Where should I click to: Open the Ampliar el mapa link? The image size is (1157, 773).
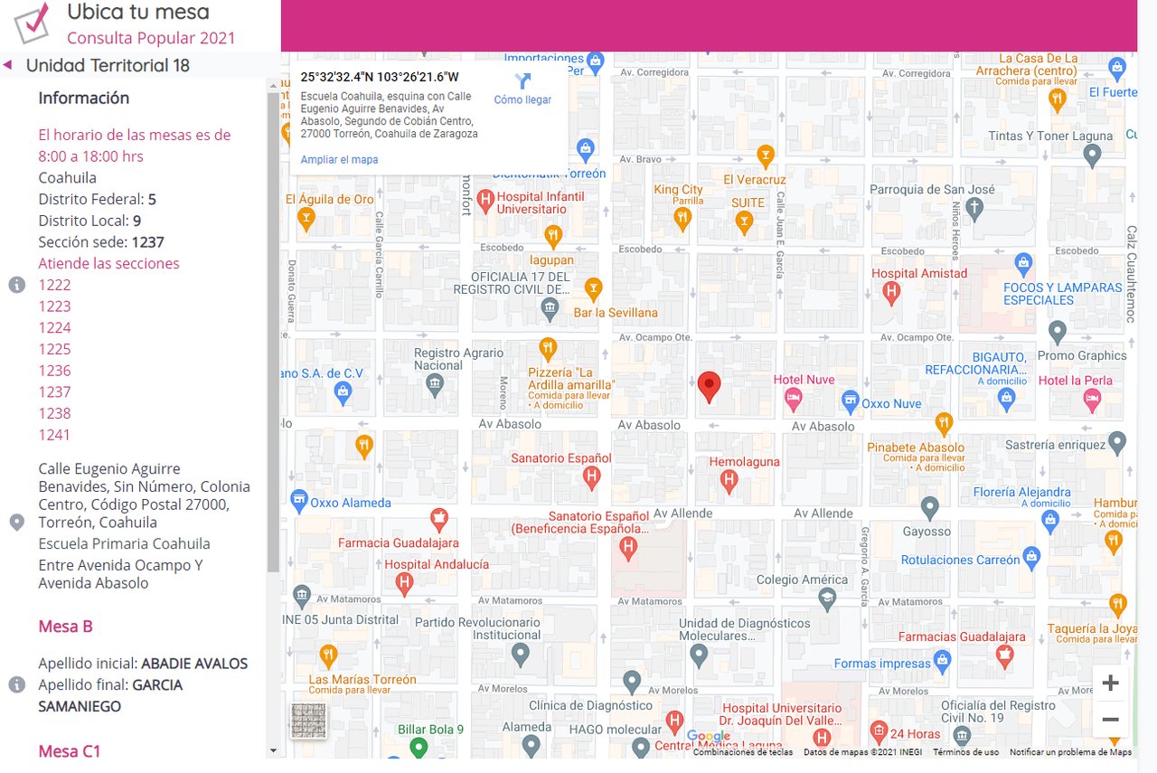[x=340, y=160]
